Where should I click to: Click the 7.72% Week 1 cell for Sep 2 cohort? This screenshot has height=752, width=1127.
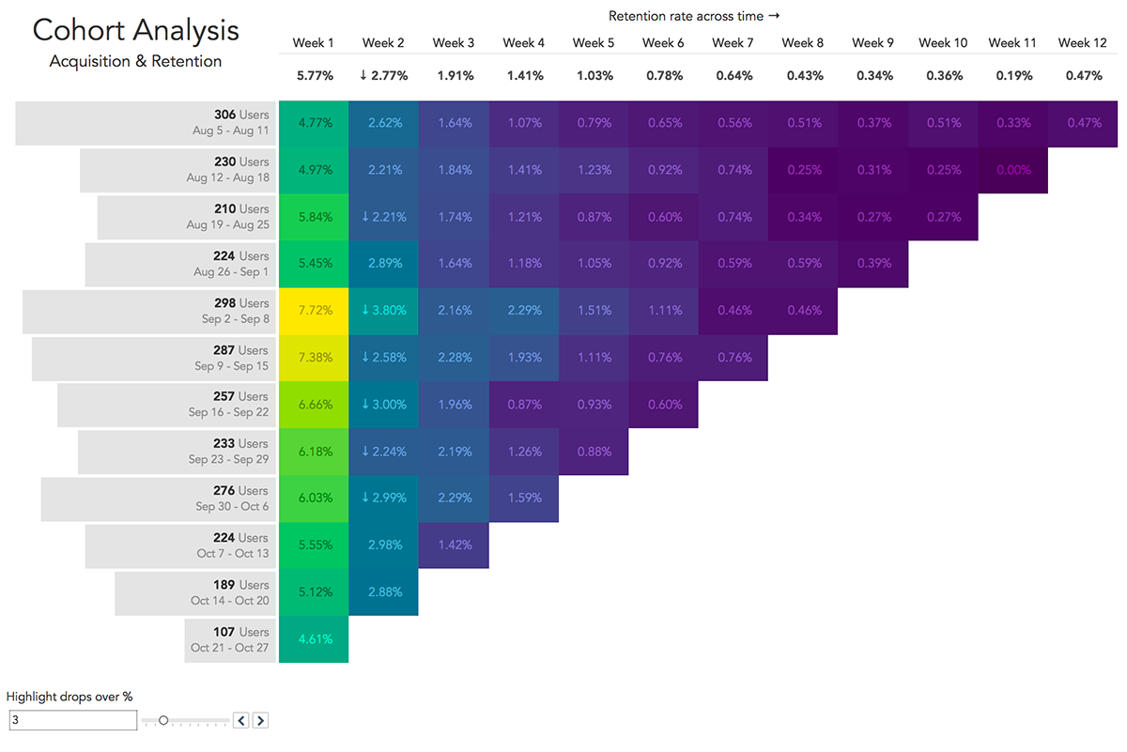(314, 310)
